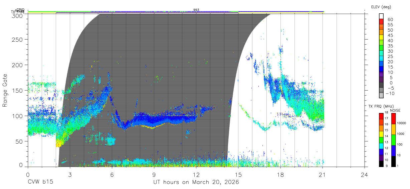Select the '60' label on the ELEV scale
Image resolution: width=410 pixels, height=189 pixels.
tap(390, 19)
